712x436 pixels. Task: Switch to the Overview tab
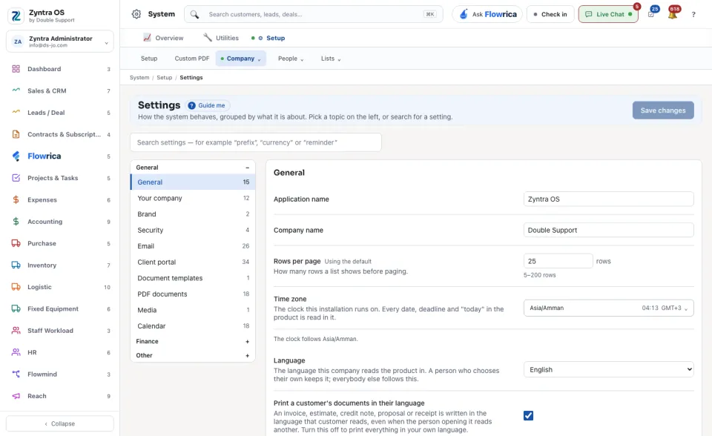click(163, 38)
